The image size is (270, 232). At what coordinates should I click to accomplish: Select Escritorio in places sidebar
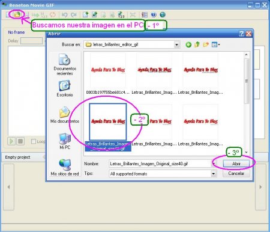(65, 88)
